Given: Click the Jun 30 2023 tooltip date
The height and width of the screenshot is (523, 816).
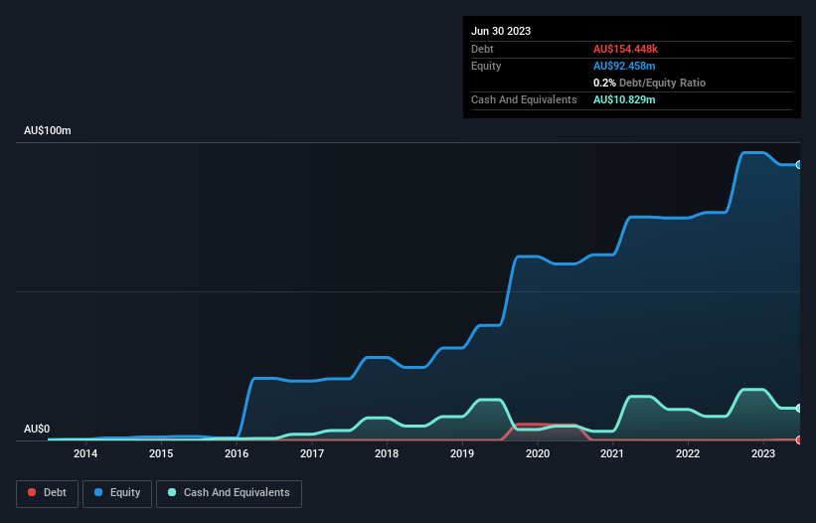Looking at the screenshot, I should click(x=501, y=31).
